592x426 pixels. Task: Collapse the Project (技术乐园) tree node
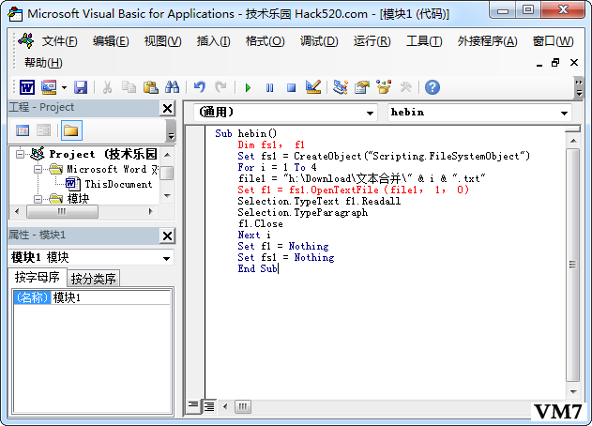pos(21,154)
